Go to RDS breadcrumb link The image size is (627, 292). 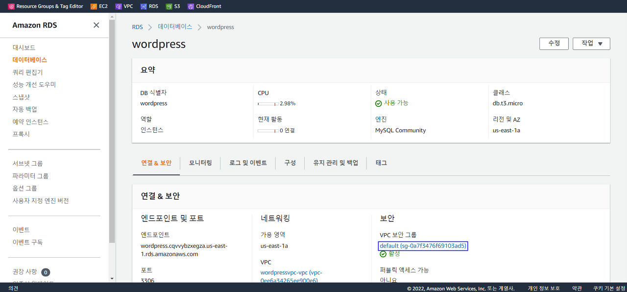pyautogui.click(x=138, y=27)
